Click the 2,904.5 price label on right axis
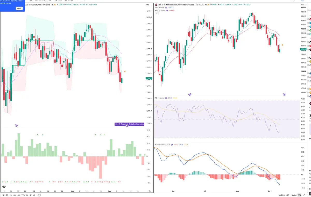The height and width of the screenshot is (197, 311). pyautogui.click(x=303, y=49)
